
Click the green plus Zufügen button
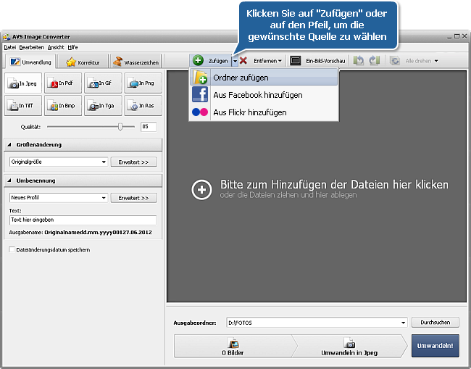210,61
